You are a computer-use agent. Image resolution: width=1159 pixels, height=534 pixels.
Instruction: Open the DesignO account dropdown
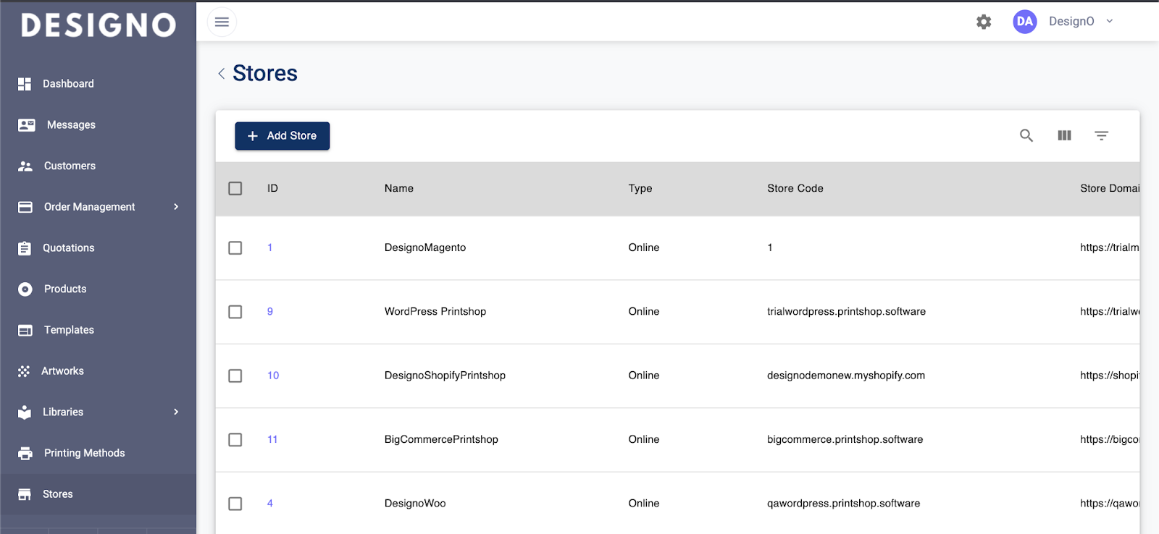[x=1108, y=22]
